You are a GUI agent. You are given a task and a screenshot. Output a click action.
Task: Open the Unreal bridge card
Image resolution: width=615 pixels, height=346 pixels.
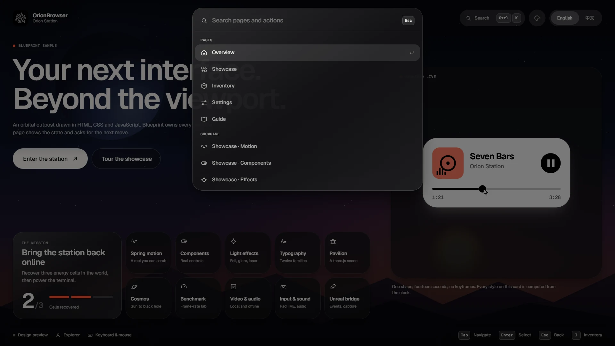[347, 298]
